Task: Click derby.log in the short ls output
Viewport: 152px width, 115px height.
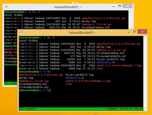Action: click(26, 78)
